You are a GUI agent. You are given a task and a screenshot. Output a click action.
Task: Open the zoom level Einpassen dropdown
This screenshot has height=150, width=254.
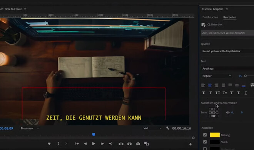click(x=30, y=128)
